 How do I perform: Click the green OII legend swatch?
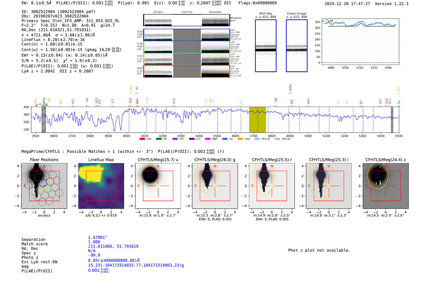(x=158, y=139)
